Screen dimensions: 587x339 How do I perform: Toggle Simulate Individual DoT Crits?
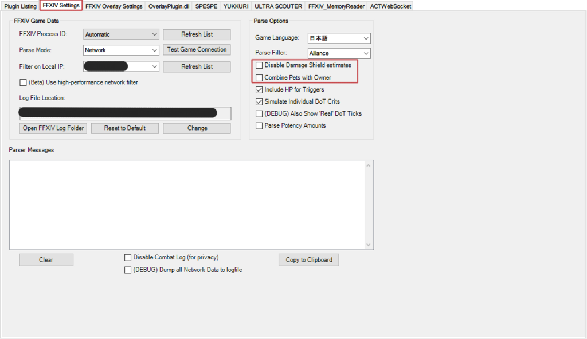click(259, 102)
